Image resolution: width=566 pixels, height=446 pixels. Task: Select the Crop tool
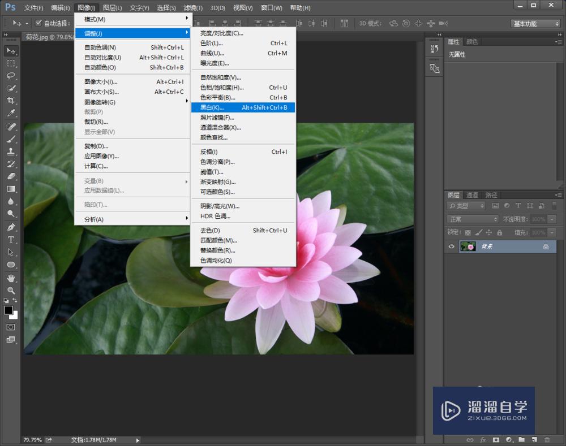pos(11,101)
